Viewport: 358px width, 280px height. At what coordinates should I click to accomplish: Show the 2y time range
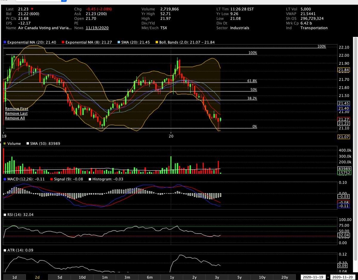[x=195, y=277]
